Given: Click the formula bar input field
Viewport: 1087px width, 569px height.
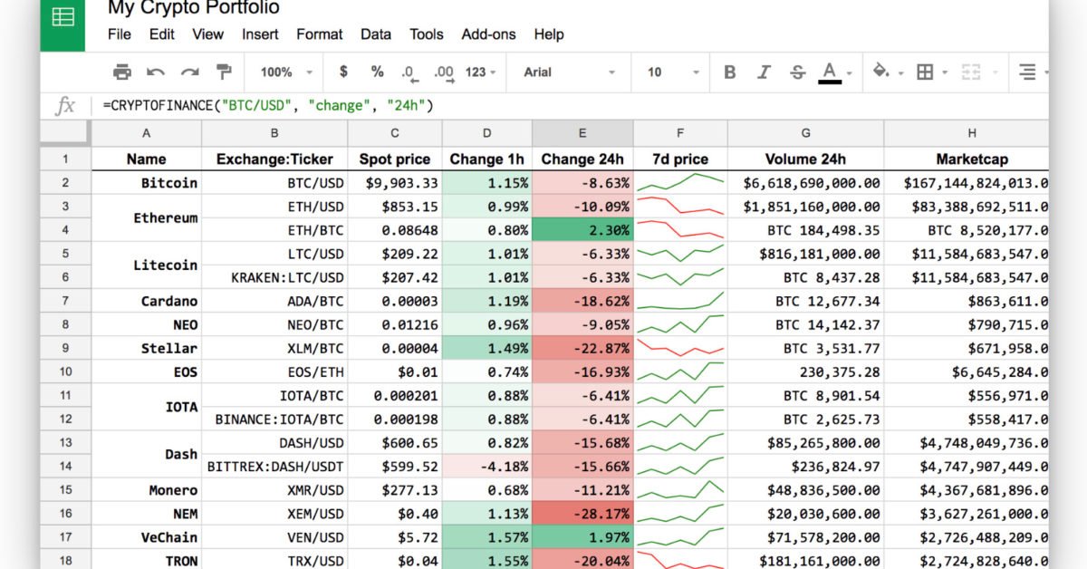Looking at the screenshot, I should pyautogui.click(x=543, y=106).
